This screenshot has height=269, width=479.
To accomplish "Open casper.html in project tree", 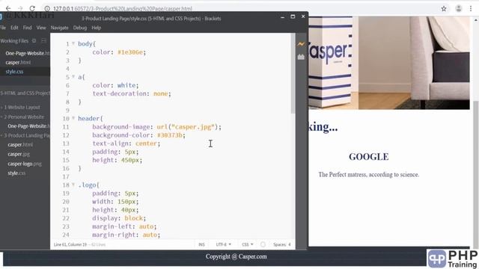I will pos(20,144).
